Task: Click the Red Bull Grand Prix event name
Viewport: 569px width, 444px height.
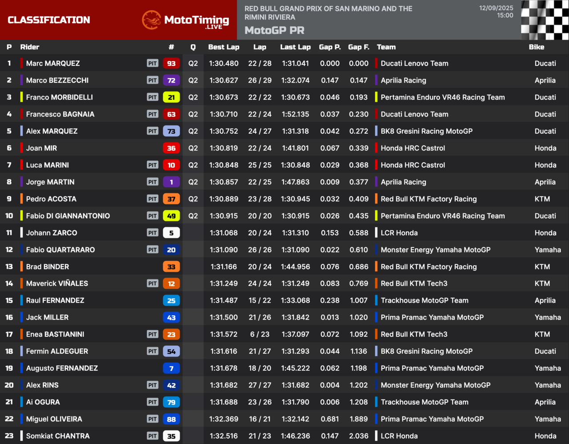Action: [329, 13]
